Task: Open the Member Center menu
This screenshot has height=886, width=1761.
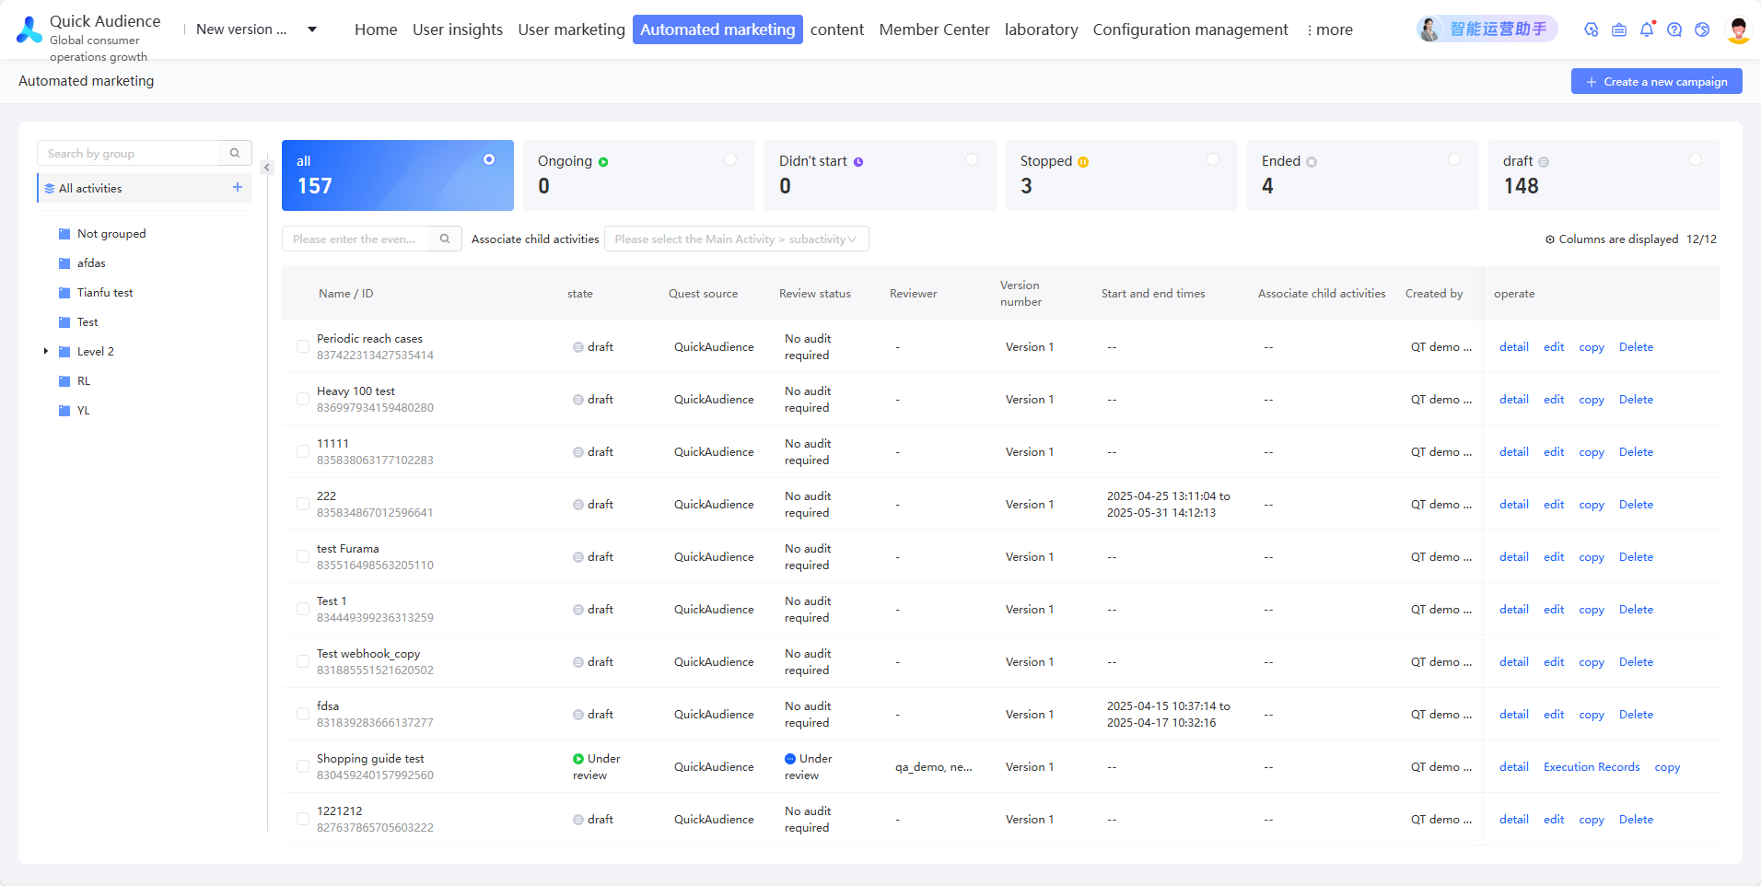Action: [934, 29]
